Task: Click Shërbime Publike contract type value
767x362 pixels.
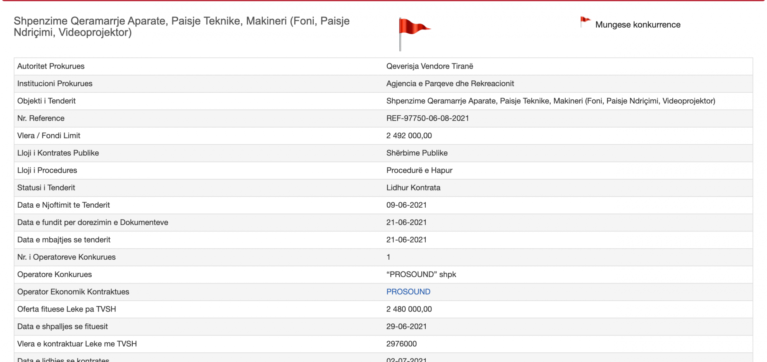Action: (417, 153)
